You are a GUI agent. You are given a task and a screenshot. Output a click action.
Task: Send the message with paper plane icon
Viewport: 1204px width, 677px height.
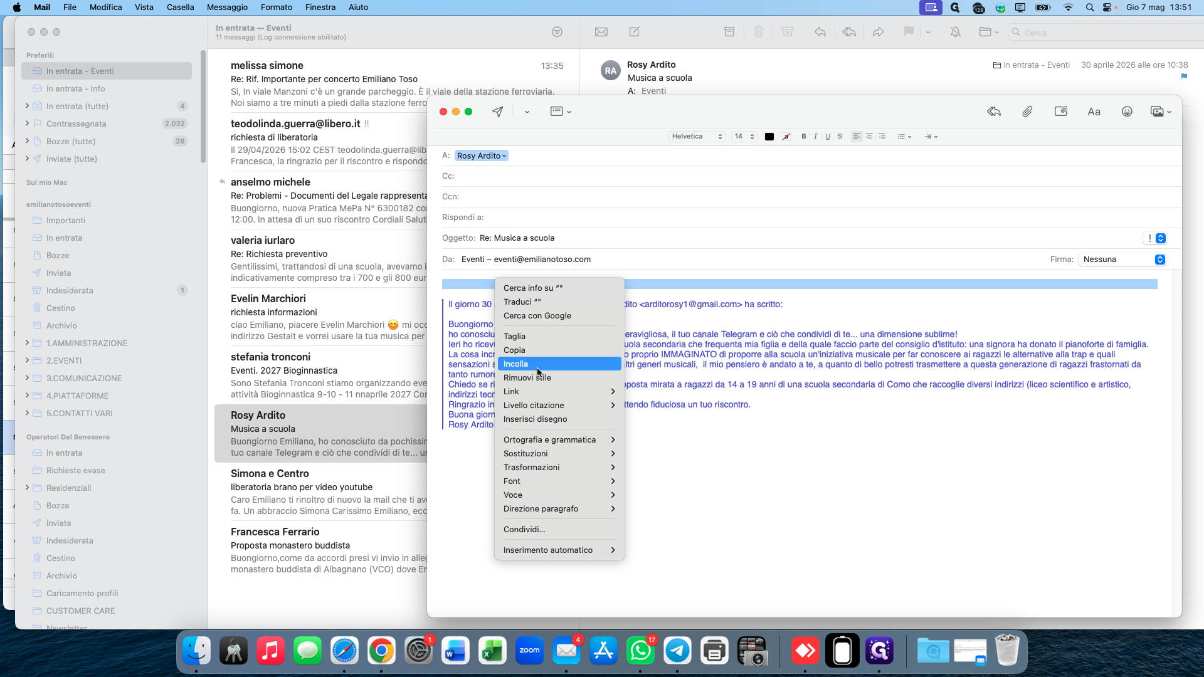(497, 112)
